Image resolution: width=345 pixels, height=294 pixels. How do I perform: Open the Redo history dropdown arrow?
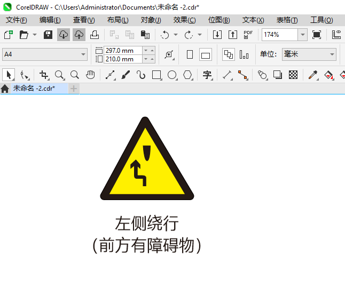tap(200, 35)
